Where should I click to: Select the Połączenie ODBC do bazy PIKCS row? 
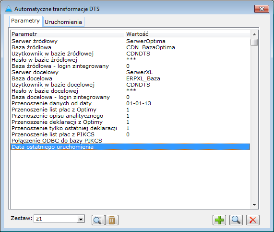pos(130,141)
